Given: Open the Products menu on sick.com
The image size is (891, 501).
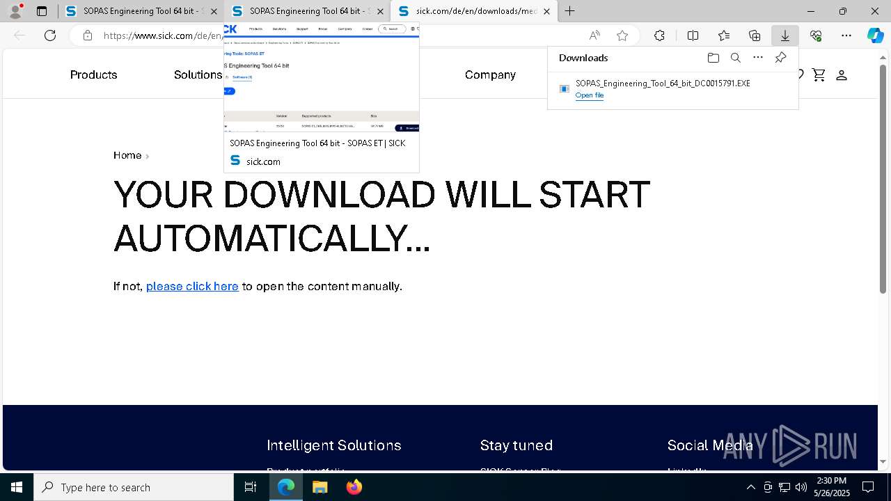Looking at the screenshot, I should pyautogui.click(x=93, y=74).
